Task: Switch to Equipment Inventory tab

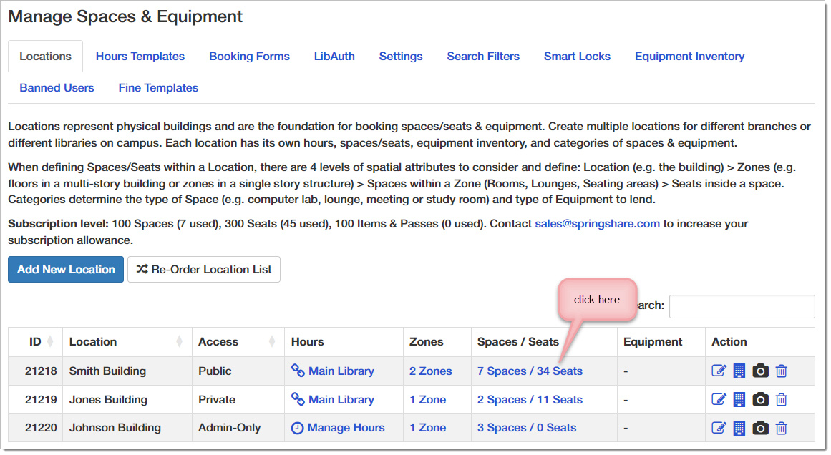Action: (x=689, y=57)
